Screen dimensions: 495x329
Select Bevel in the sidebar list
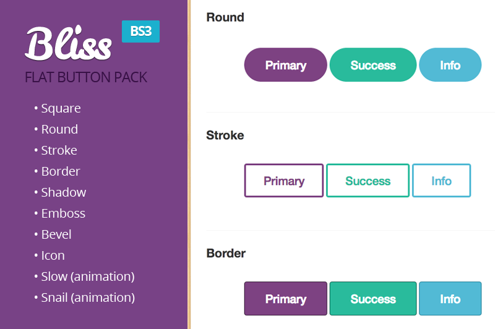pyautogui.click(x=56, y=234)
